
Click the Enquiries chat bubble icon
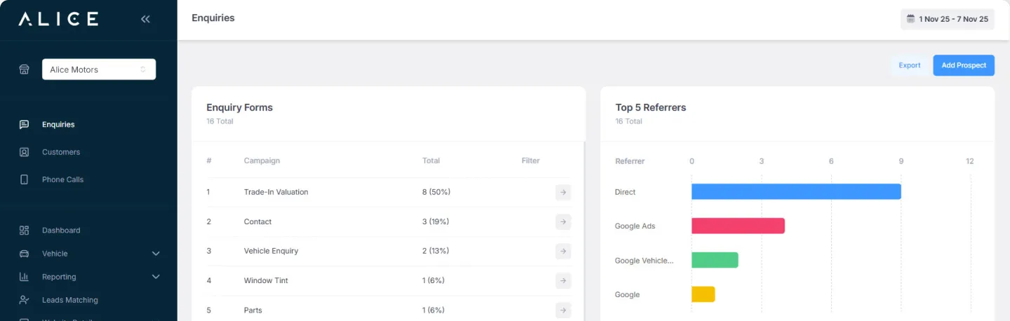24,125
